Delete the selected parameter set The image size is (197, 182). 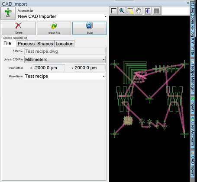point(19,28)
